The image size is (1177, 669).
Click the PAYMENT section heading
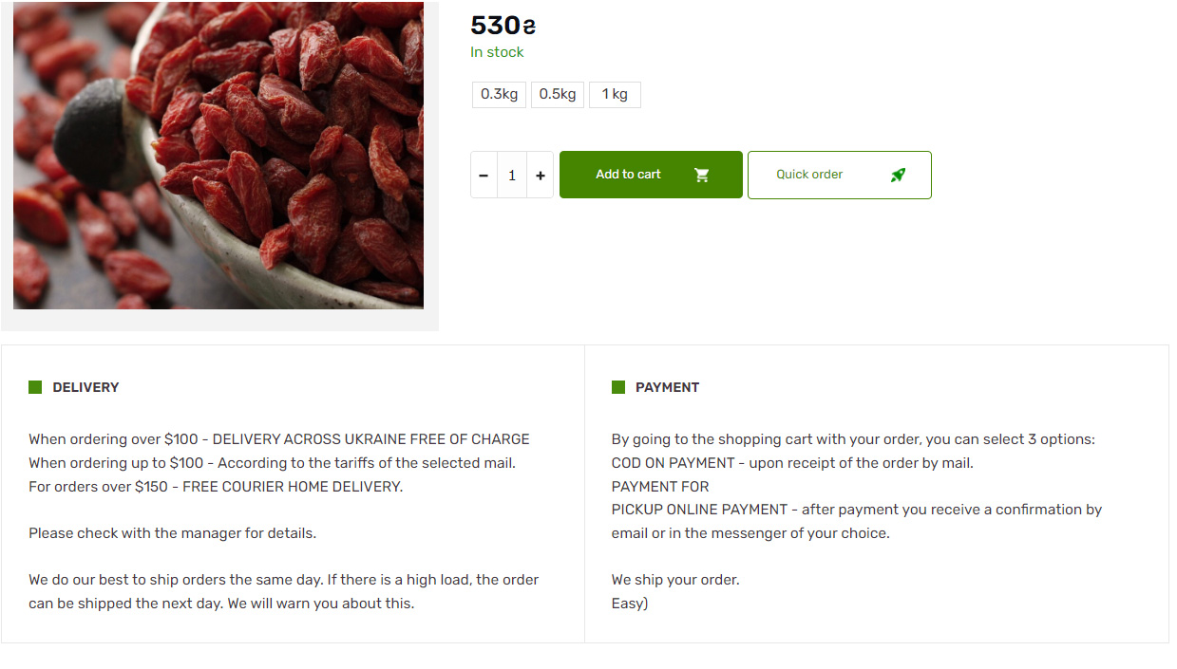tap(667, 387)
